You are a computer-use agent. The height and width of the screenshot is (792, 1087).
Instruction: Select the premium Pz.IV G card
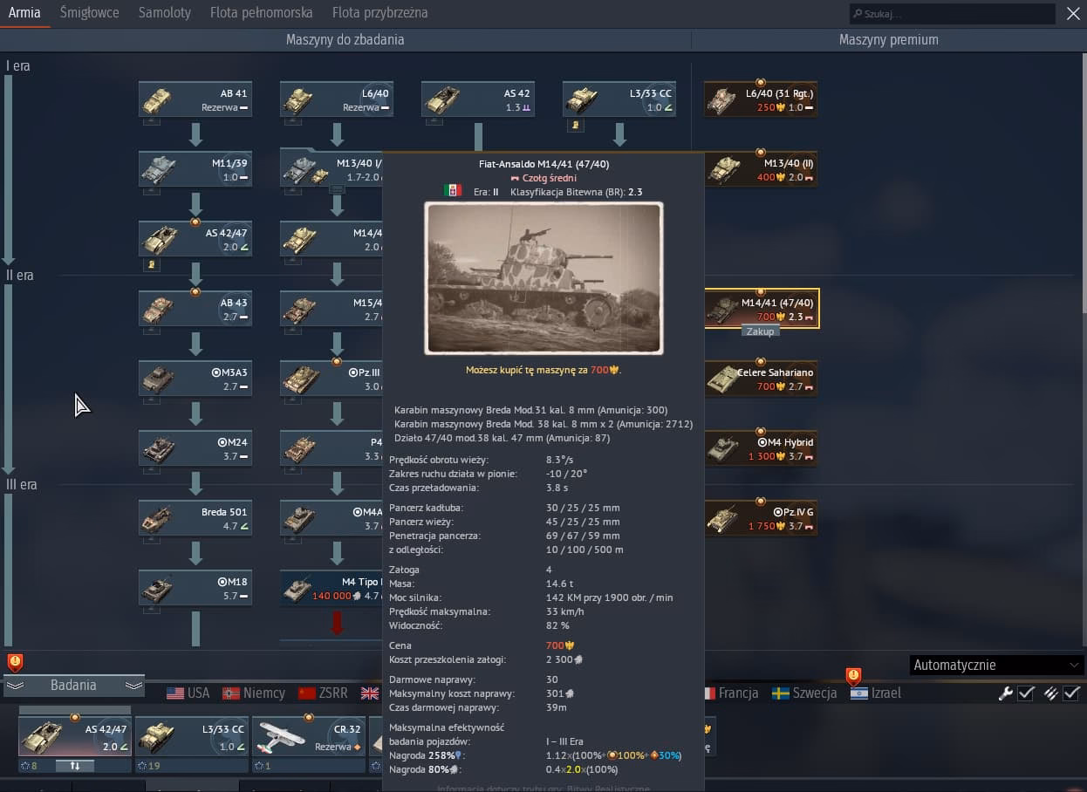[x=761, y=517]
